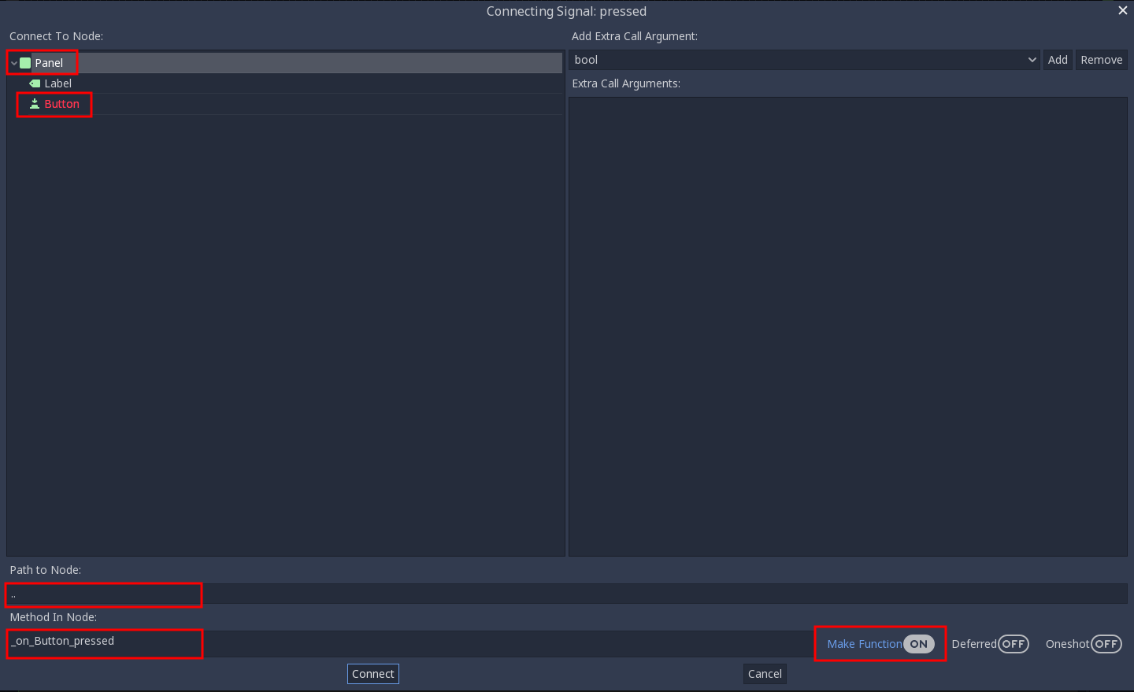Enable the Oneshot connection option
This screenshot has height=692, width=1134.
tap(1106, 643)
